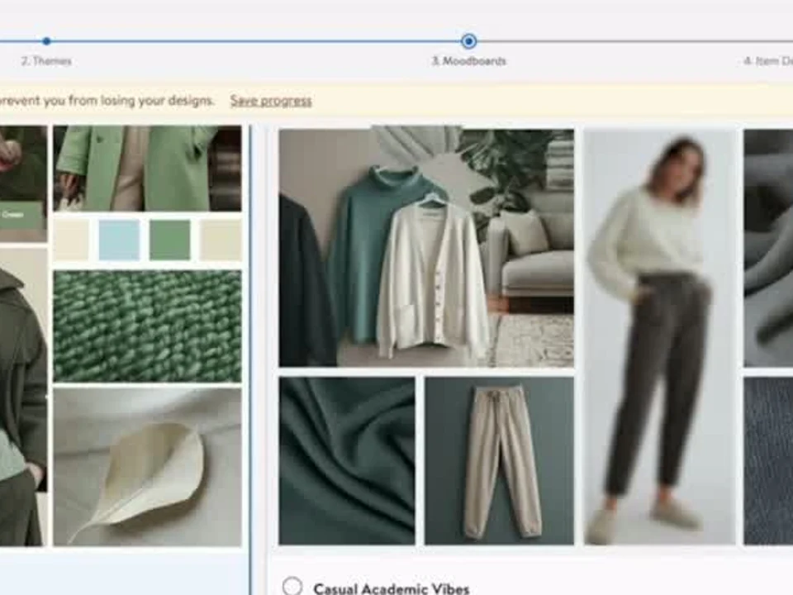This screenshot has width=793, height=595.
Task: Click the 3. Moodboards step marker
Action: click(x=469, y=41)
